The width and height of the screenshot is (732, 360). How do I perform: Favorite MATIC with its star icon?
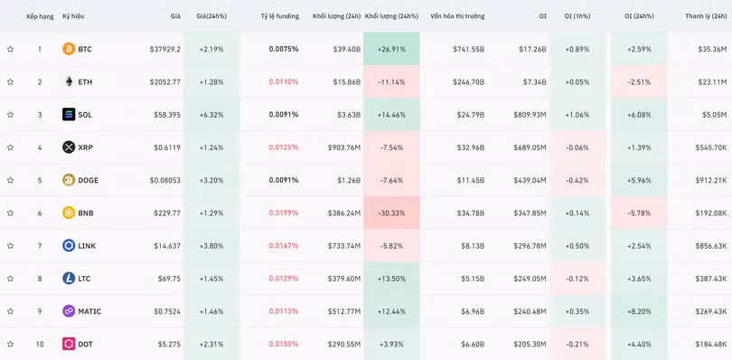click(10, 311)
